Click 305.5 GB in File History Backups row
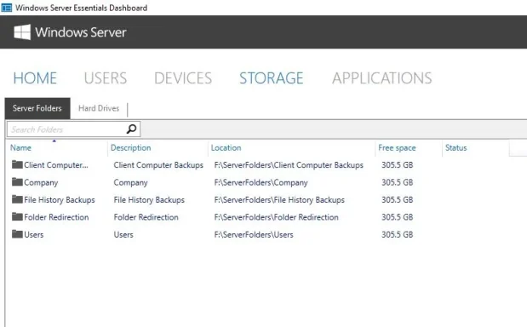 tap(398, 199)
